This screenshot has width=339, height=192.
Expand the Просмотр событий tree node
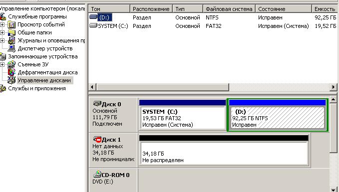[x=2, y=24]
